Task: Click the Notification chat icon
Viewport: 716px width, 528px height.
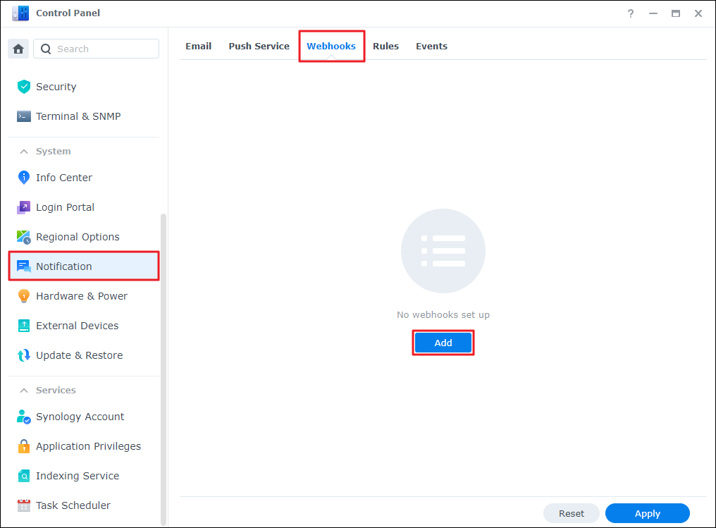Action: pos(24,266)
